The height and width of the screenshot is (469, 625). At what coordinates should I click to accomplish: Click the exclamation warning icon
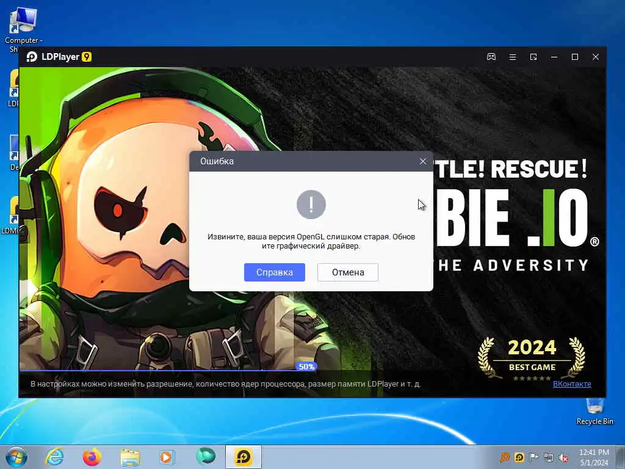pyautogui.click(x=311, y=204)
